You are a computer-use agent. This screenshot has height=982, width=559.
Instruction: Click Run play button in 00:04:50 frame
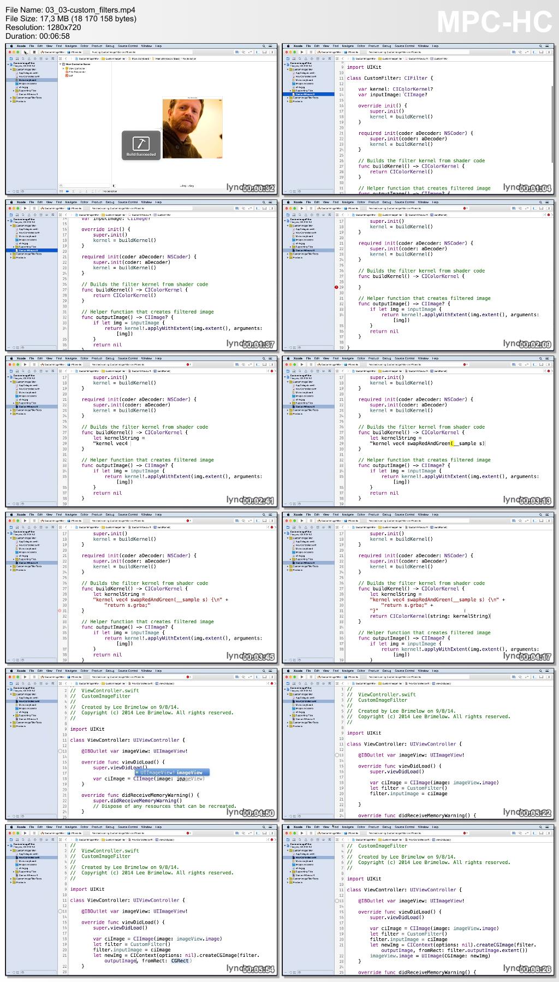pyautogui.click(x=25, y=677)
